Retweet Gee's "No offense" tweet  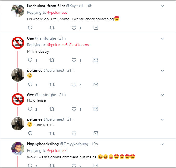coord(52,109)
